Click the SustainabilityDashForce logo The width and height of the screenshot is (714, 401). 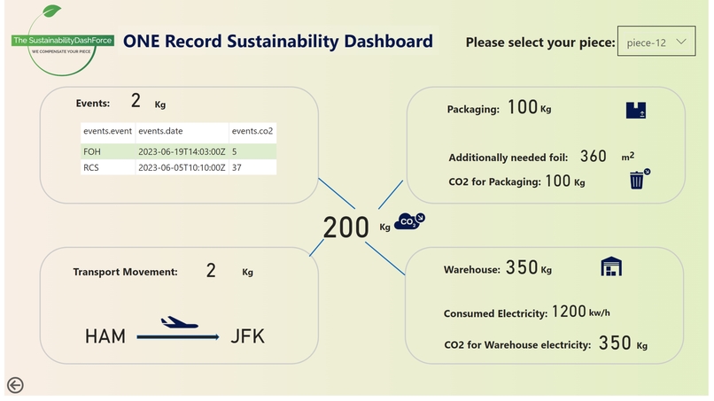click(62, 41)
